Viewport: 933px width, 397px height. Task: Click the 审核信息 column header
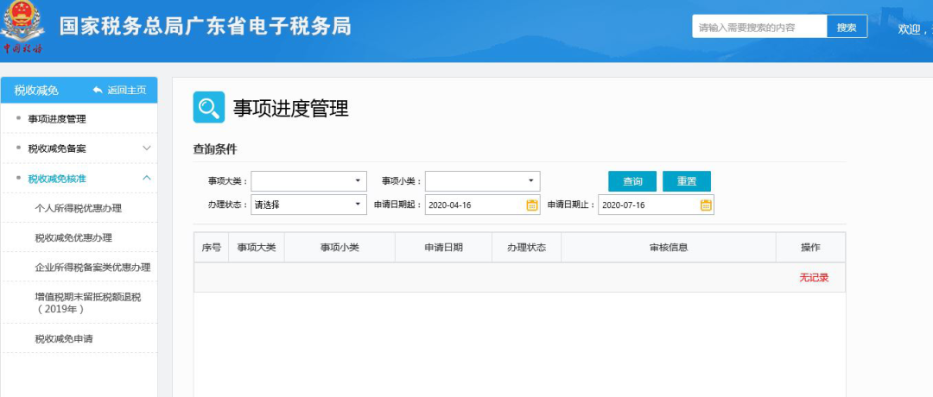click(669, 247)
